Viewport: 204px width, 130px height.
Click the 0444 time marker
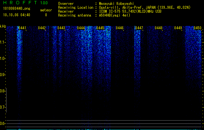tap(81, 28)
